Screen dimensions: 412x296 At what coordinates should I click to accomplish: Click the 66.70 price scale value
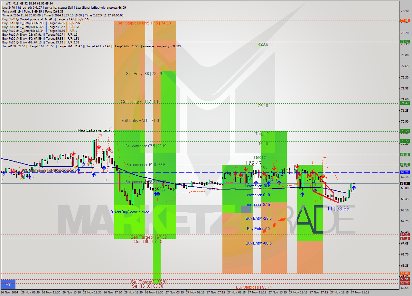(405, 254)
